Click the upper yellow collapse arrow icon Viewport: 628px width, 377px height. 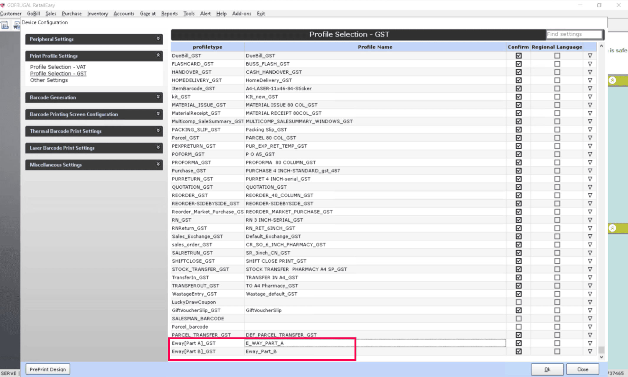pos(613,80)
